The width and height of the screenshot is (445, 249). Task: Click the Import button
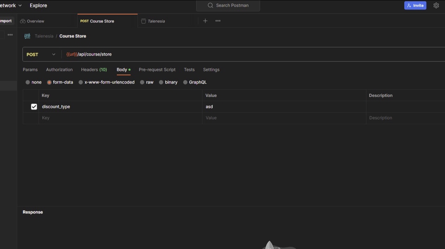(x=6, y=21)
